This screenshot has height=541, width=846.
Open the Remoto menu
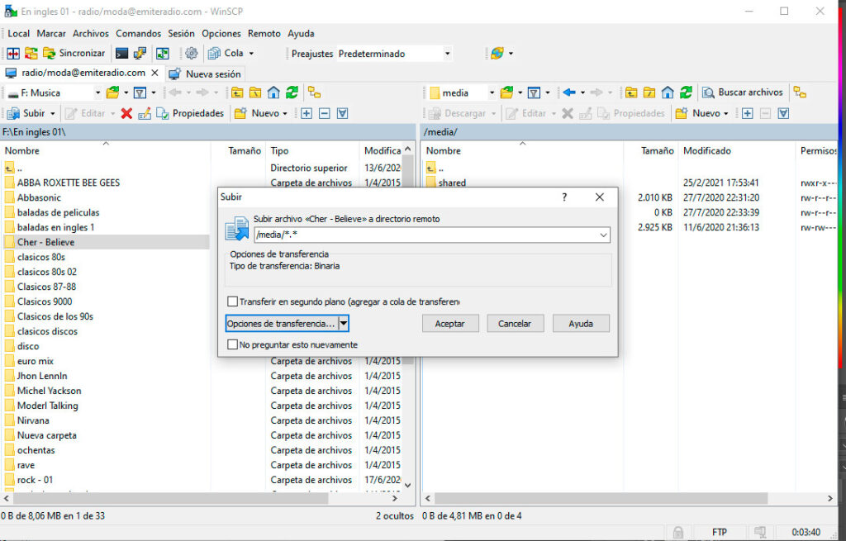coord(264,33)
